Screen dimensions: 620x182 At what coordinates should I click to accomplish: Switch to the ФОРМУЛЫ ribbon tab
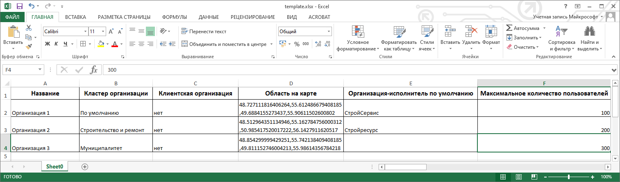click(x=174, y=17)
